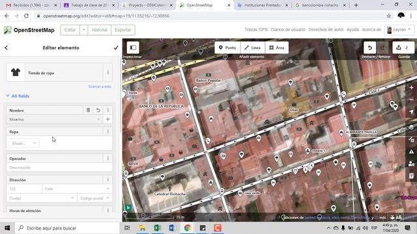Screen dimensions: 417x234
Task: Open Windows Start menu
Action: click(x=7, y=228)
